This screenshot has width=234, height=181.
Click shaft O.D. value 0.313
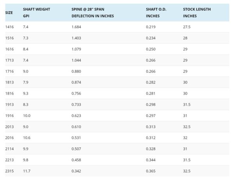point(151,127)
